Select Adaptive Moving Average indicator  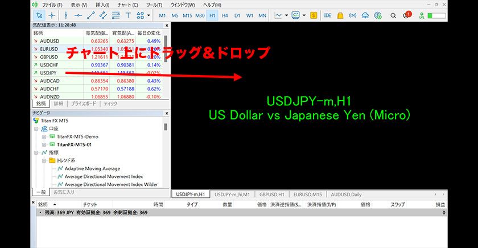coord(92,168)
